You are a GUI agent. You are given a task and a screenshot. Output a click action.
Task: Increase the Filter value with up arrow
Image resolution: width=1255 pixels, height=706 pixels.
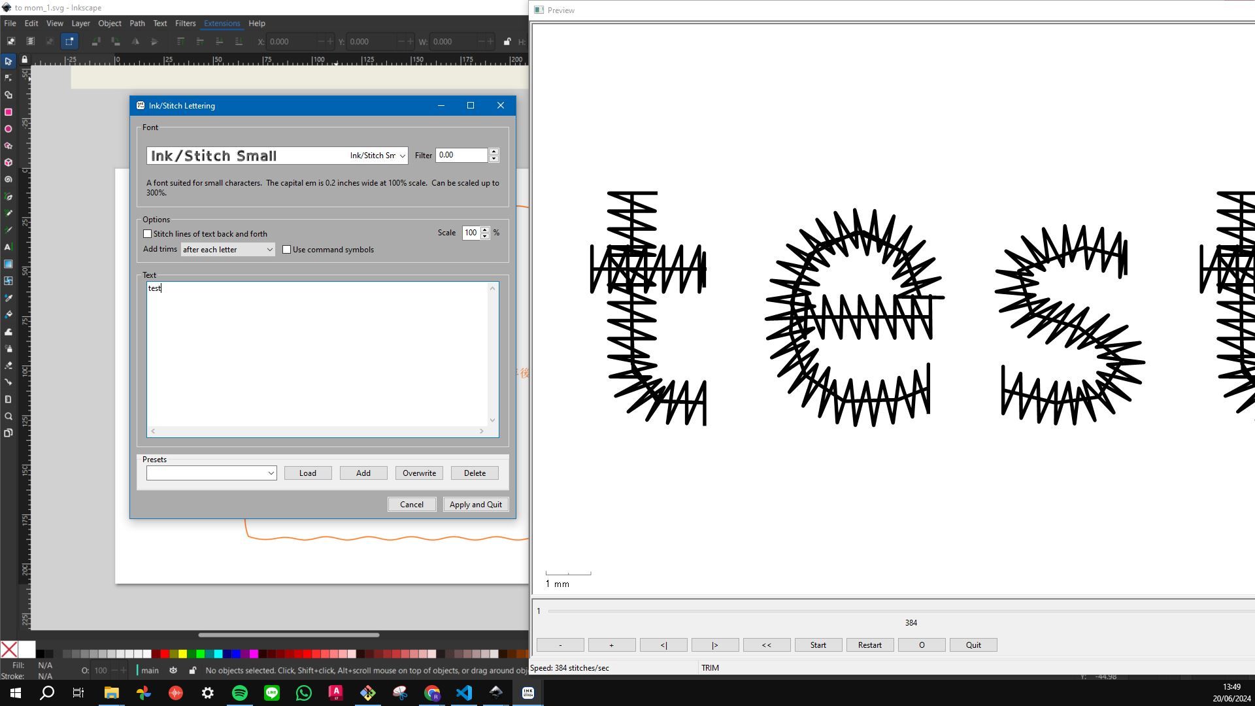click(x=494, y=152)
